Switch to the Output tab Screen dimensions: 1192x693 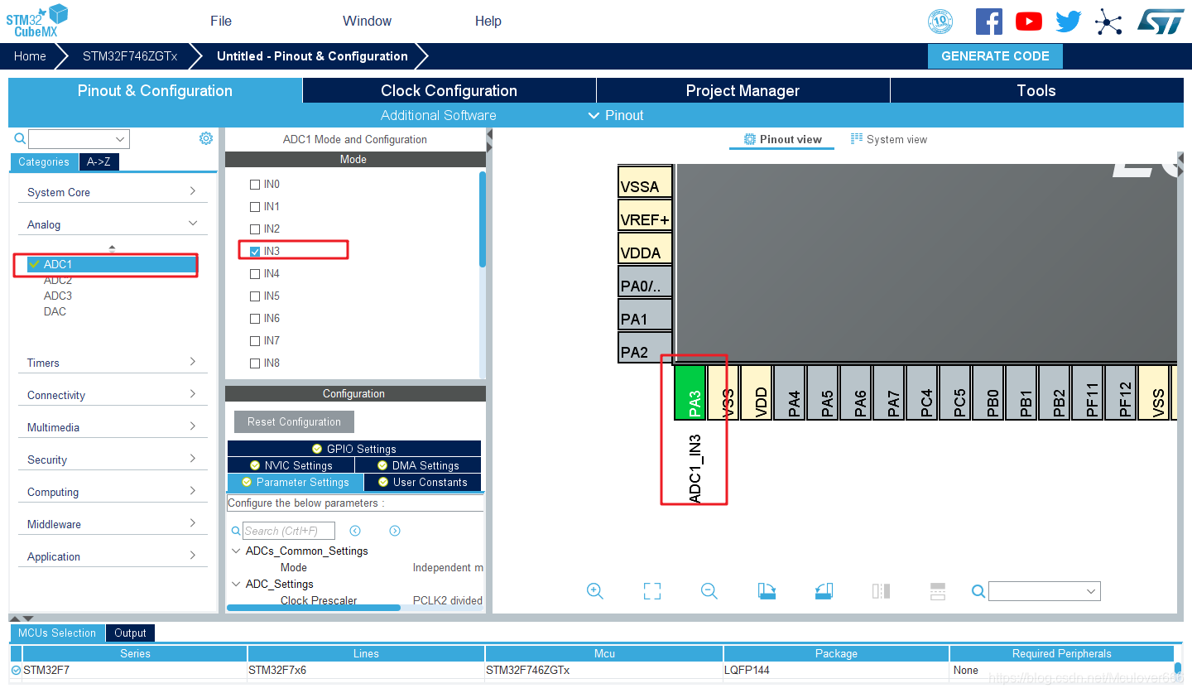(x=130, y=633)
